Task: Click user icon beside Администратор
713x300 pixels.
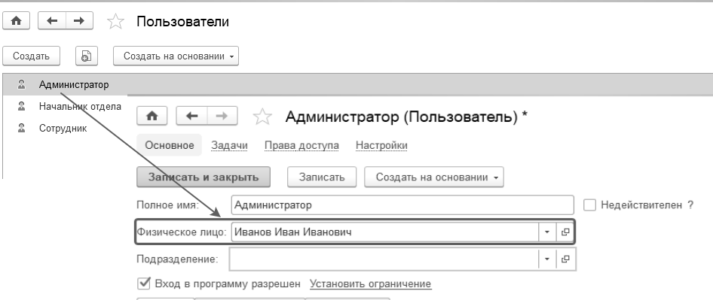Action: coord(21,84)
